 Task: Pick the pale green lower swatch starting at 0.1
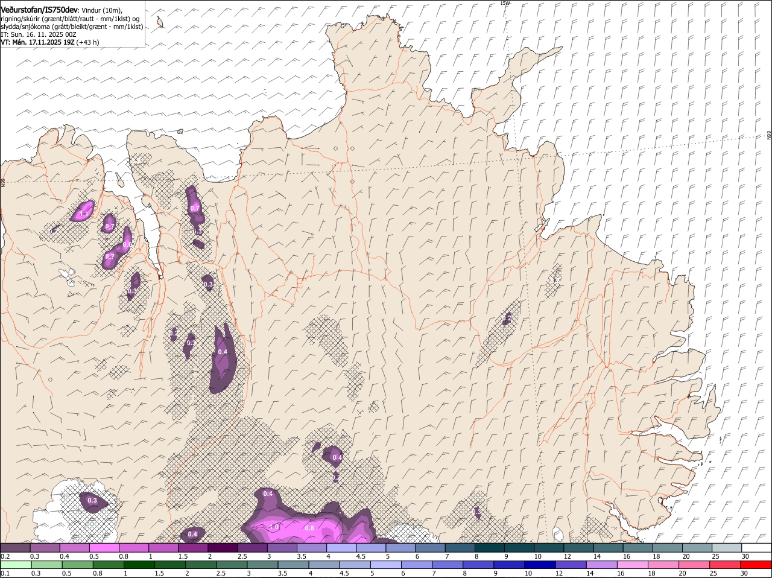click(x=16, y=565)
